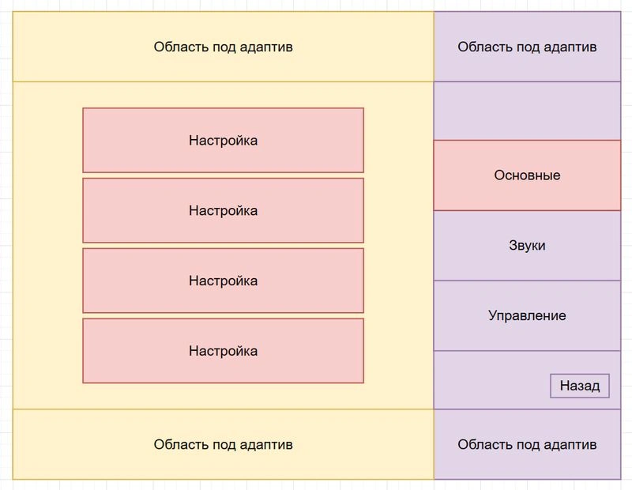Viewport: 632px width, 490px height.
Task: Click the yellow space above the first Настройка box
Action: (223, 95)
